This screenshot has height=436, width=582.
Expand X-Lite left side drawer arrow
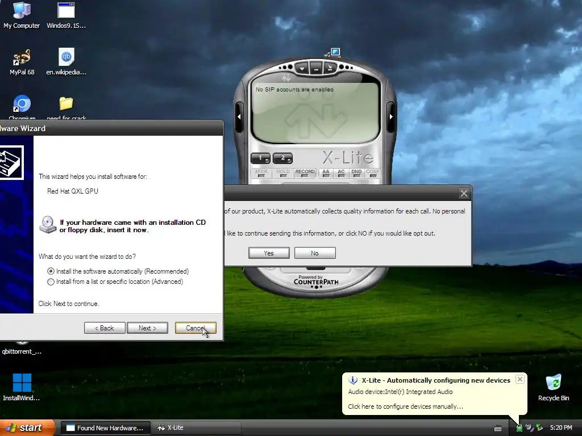pos(239,116)
